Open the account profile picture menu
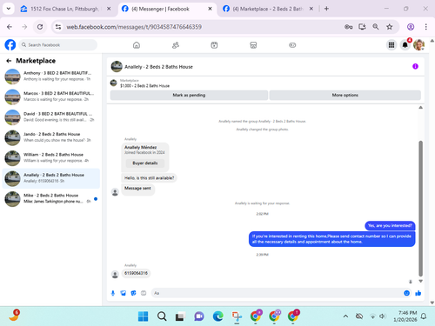Screen dimensions: 435x326 tap(418, 45)
